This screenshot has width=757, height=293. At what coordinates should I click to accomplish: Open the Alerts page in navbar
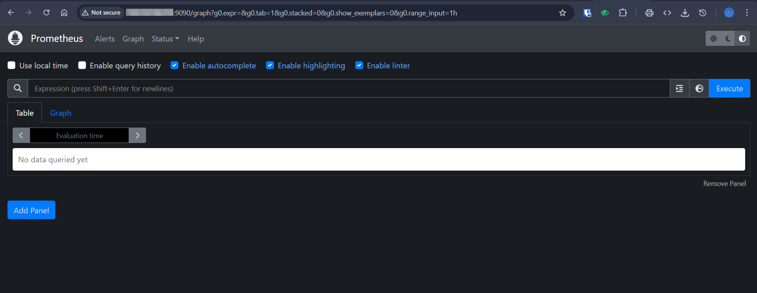[x=105, y=39]
